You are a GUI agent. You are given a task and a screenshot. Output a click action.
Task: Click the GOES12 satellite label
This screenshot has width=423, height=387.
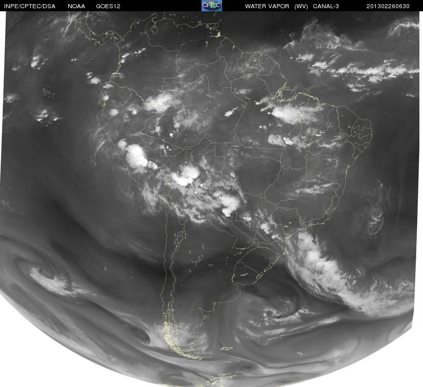pos(108,6)
